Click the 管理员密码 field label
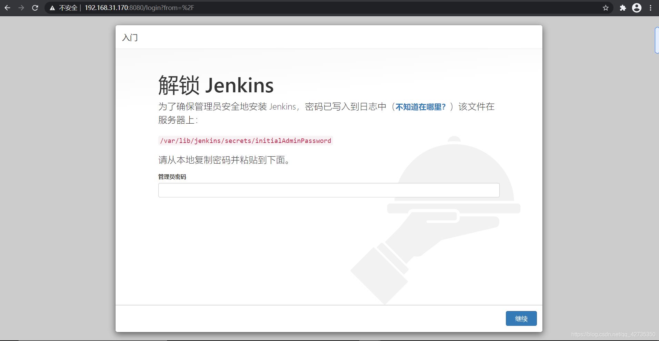Viewport: 659px width, 341px height. click(172, 177)
